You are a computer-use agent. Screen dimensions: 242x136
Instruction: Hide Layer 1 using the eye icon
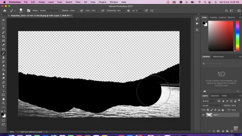pos(203,115)
